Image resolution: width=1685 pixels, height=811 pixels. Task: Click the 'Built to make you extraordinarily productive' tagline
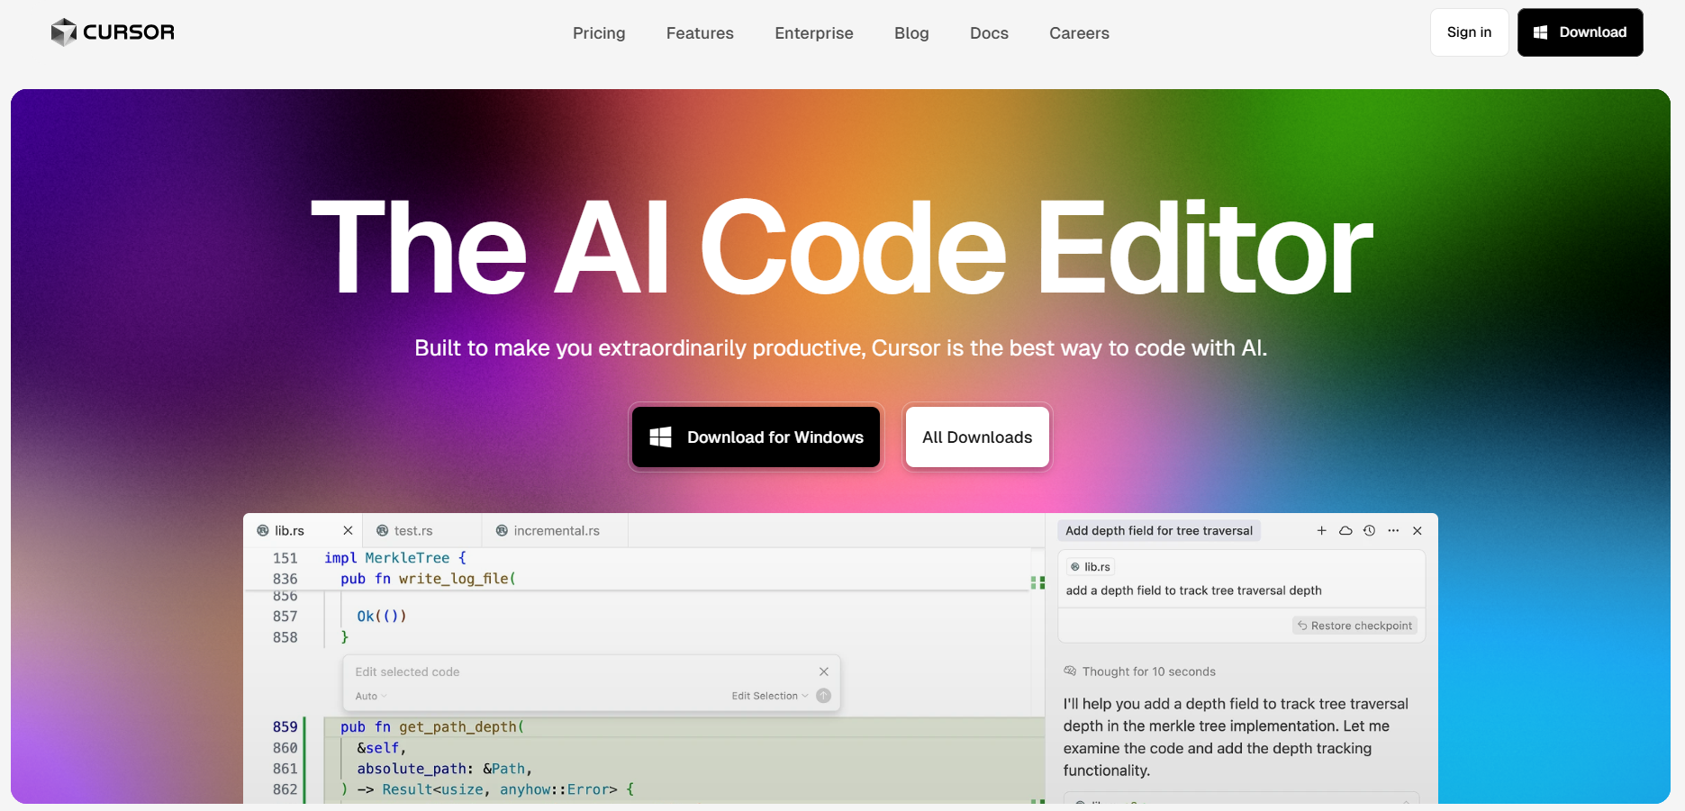(x=840, y=348)
